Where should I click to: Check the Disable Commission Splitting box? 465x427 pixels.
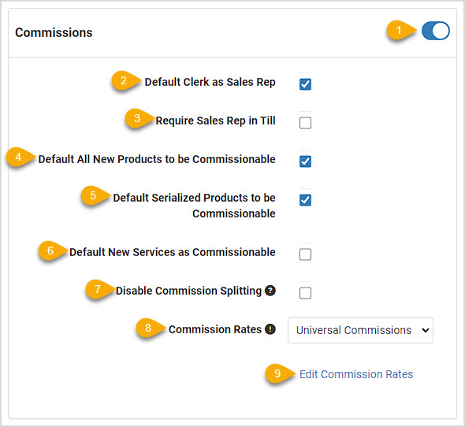(305, 293)
